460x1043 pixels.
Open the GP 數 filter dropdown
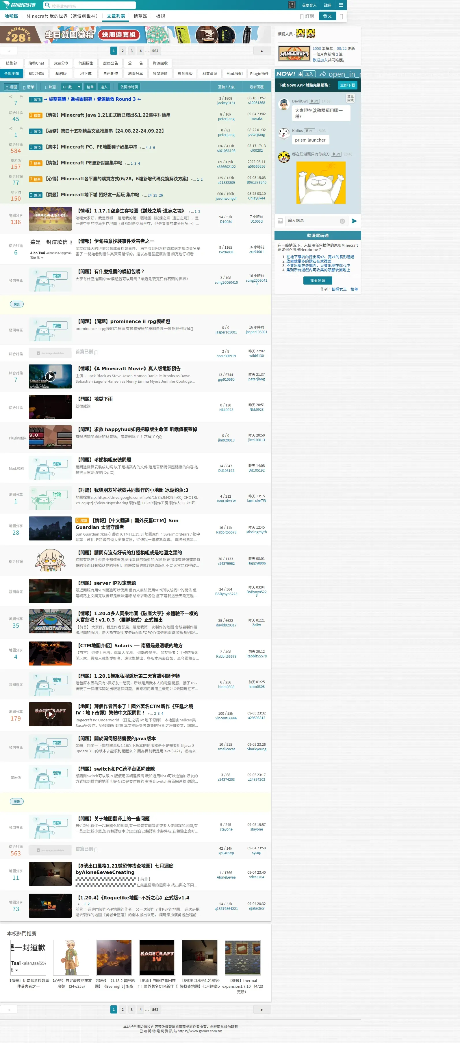tap(72, 87)
